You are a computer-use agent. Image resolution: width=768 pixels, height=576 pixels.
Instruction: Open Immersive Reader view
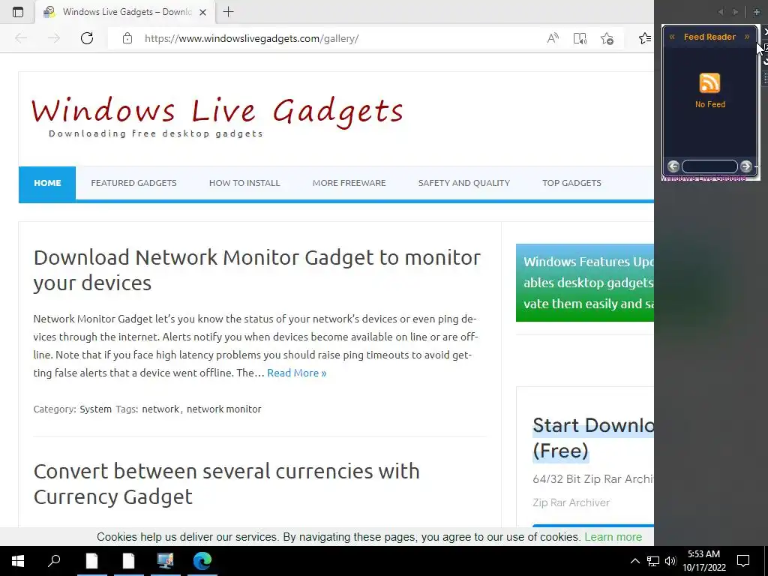click(580, 38)
